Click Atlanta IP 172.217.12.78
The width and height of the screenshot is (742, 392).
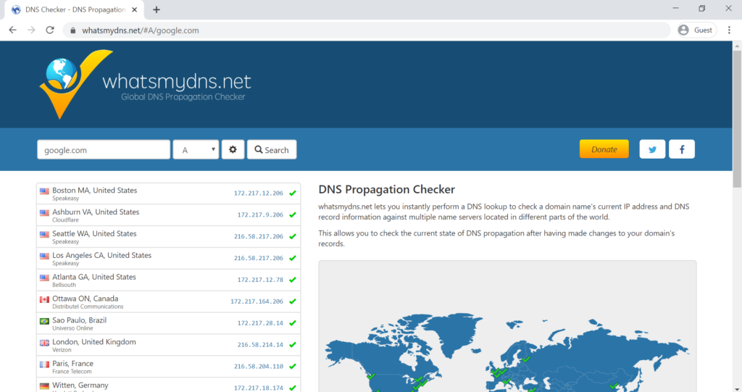tap(260, 280)
